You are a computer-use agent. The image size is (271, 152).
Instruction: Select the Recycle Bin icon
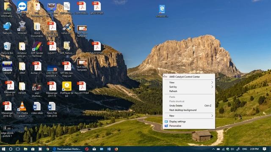7,48
